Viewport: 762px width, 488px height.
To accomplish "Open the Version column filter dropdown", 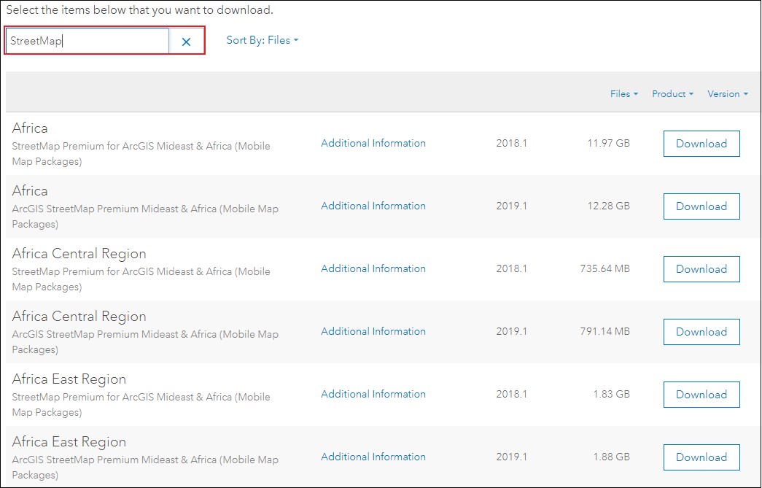I will [728, 94].
